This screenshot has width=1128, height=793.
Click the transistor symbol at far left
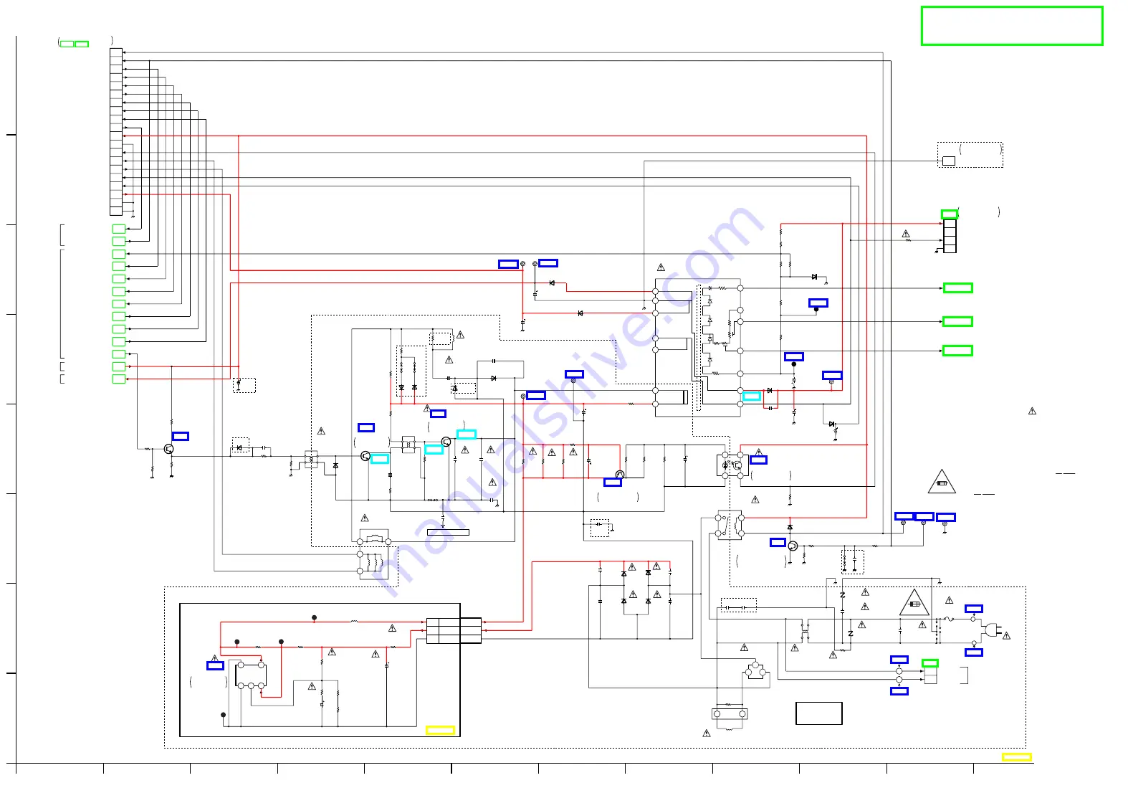pos(168,449)
